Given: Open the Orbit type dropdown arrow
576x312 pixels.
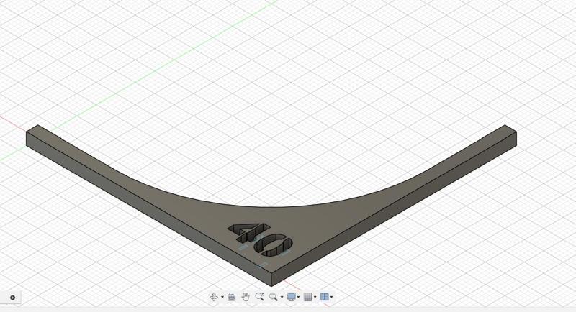Looking at the screenshot, I should coord(222,298).
